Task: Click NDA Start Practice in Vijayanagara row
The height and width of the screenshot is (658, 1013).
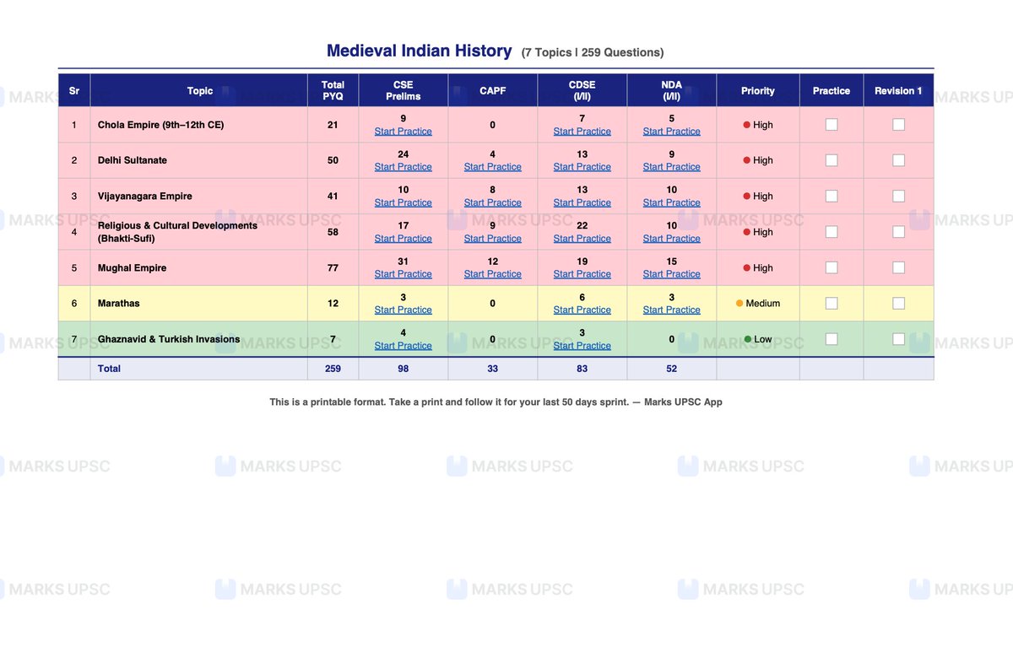Action: pos(672,202)
